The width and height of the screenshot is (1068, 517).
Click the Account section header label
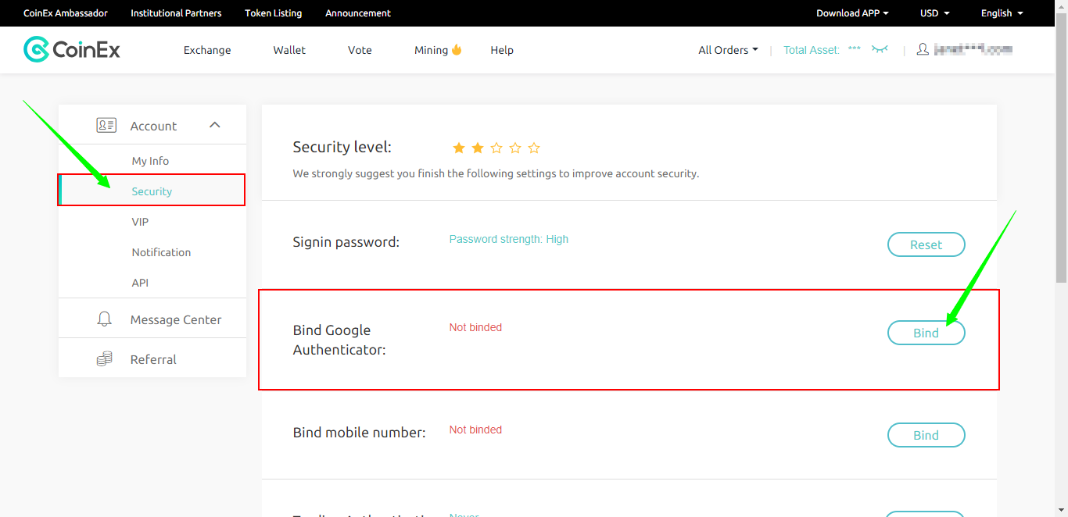153,126
